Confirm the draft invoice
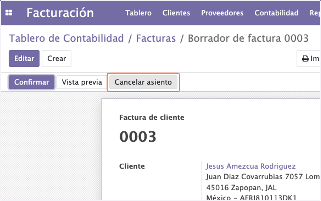The image size is (321, 201). click(x=32, y=82)
